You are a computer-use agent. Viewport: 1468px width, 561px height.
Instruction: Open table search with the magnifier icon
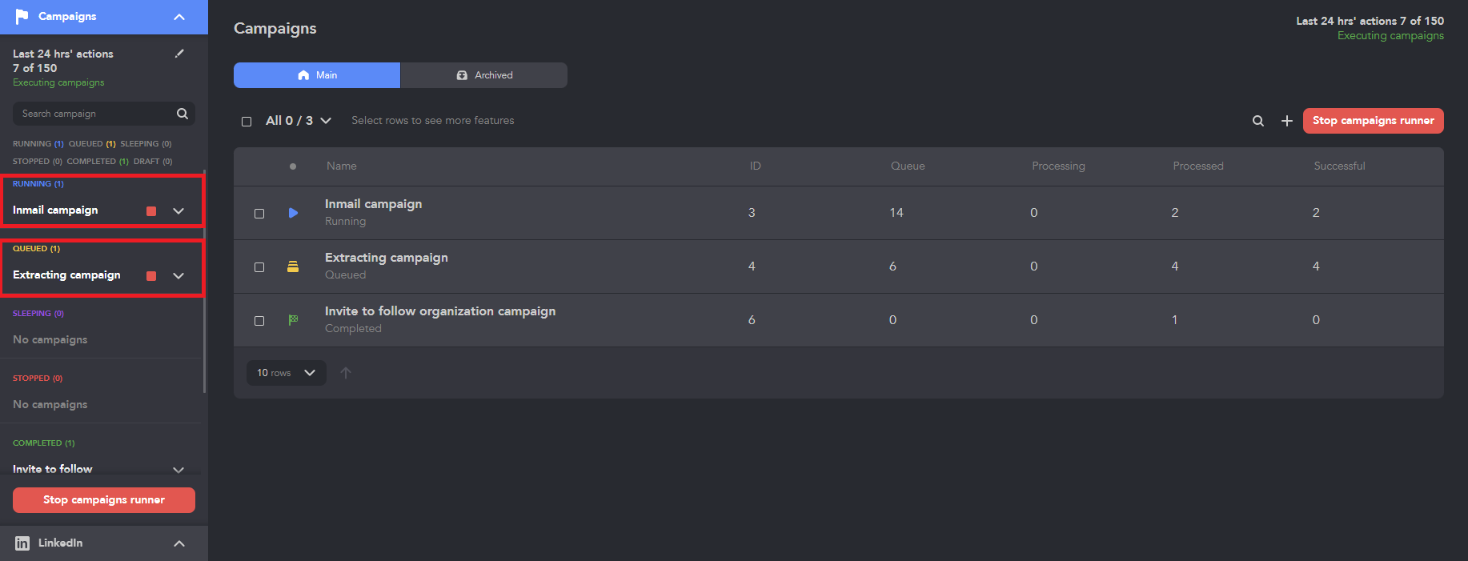(x=1258, y=121)
